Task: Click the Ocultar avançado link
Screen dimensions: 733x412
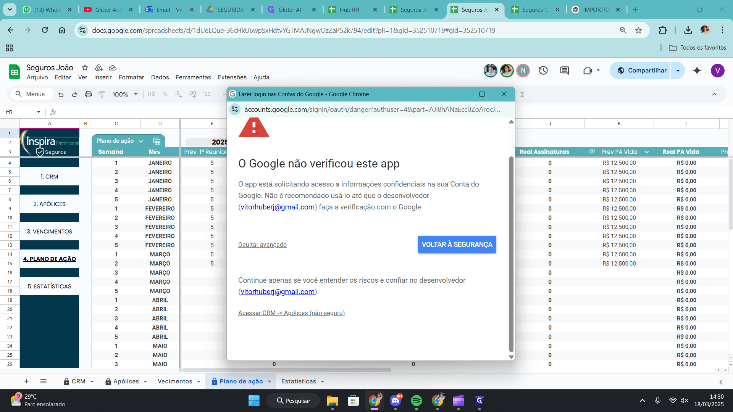Action: [262, 245]
